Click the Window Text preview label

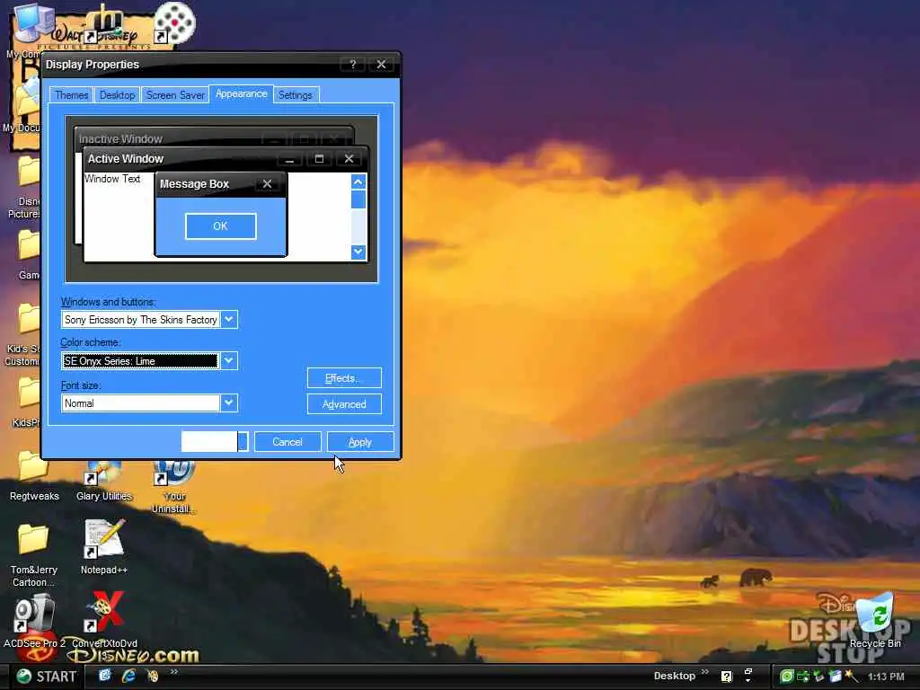tap(112, 179)
